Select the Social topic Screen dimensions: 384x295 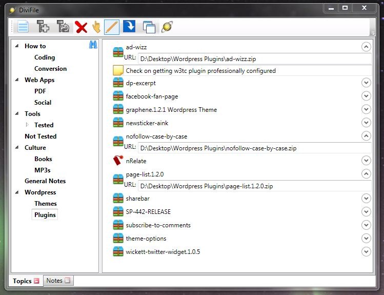coord(43,103)
